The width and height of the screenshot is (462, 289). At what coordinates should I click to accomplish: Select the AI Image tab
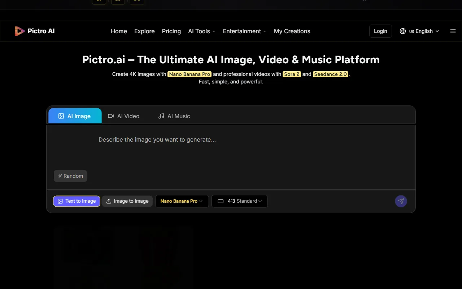point(75,116)
